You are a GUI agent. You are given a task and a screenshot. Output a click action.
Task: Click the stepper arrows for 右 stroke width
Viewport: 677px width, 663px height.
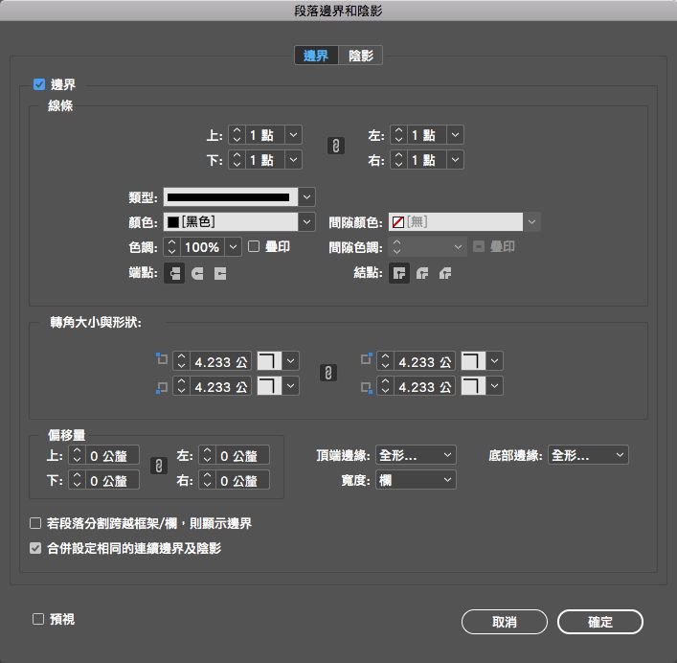point(398,160)
